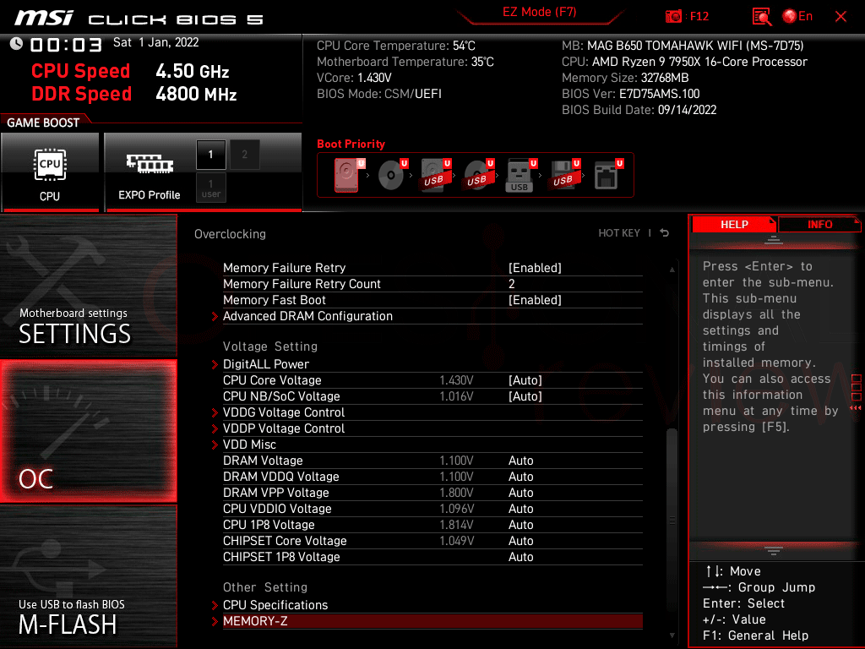Select the hard disk boot device icon

pos(347,174)
